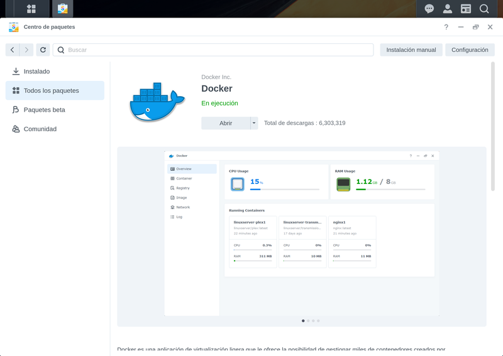This screenshot has height=356, width=503.
Task: Click the 'Total de descargas : 6,303,319' text
Action: [x=305, y=123]
